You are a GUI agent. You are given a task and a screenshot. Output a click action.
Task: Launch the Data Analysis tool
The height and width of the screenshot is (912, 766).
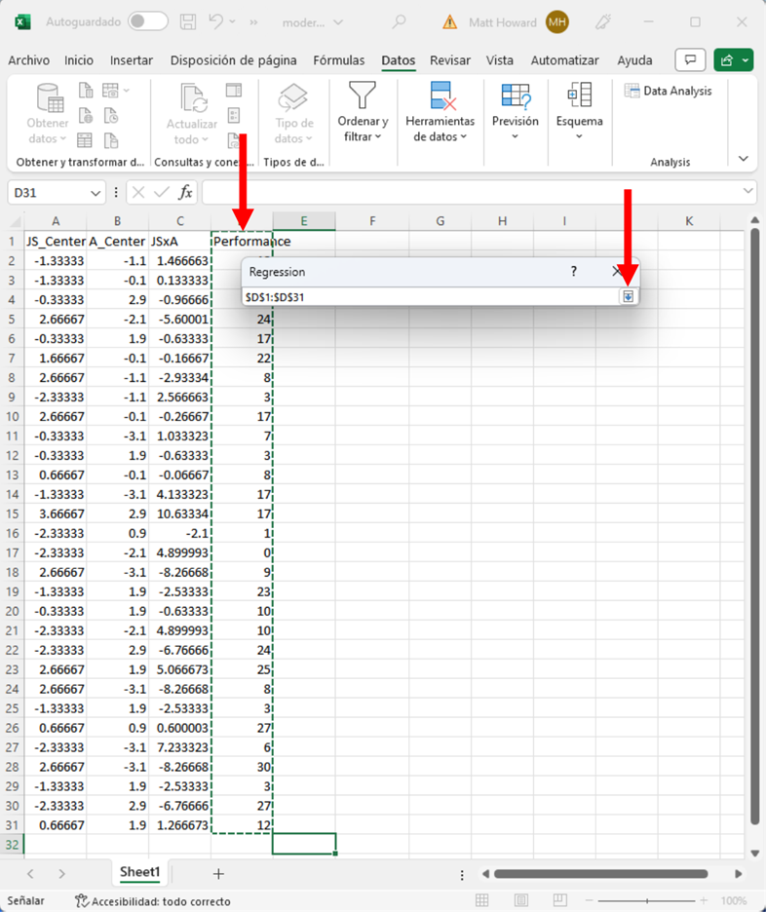(x=669, y=91)
